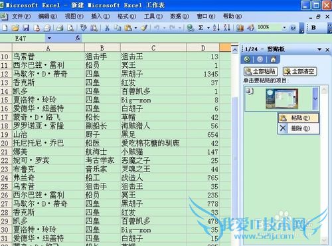Click the Excel document icon beside the 文件 menu

coord(4,17)
